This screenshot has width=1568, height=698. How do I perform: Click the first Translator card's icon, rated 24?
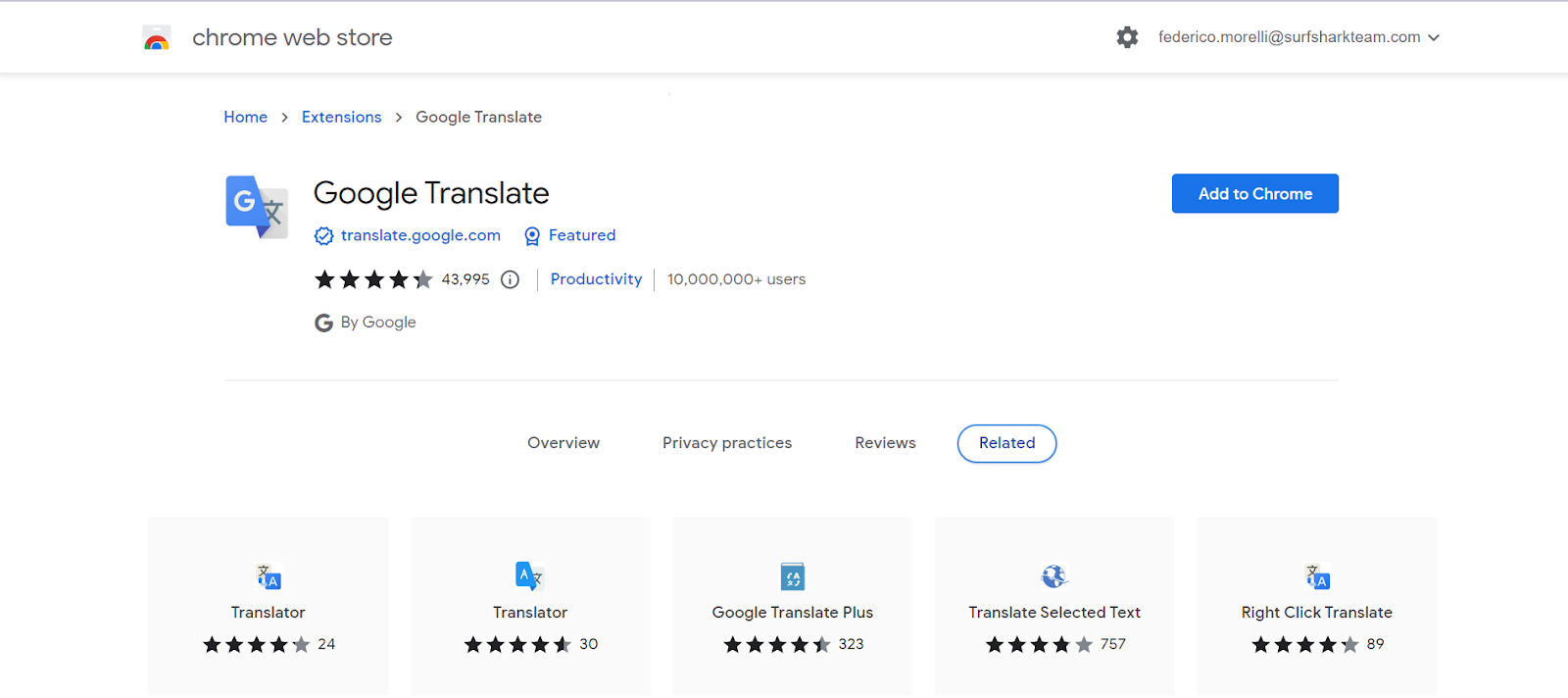pyautogui.click(x=269, y=576)
